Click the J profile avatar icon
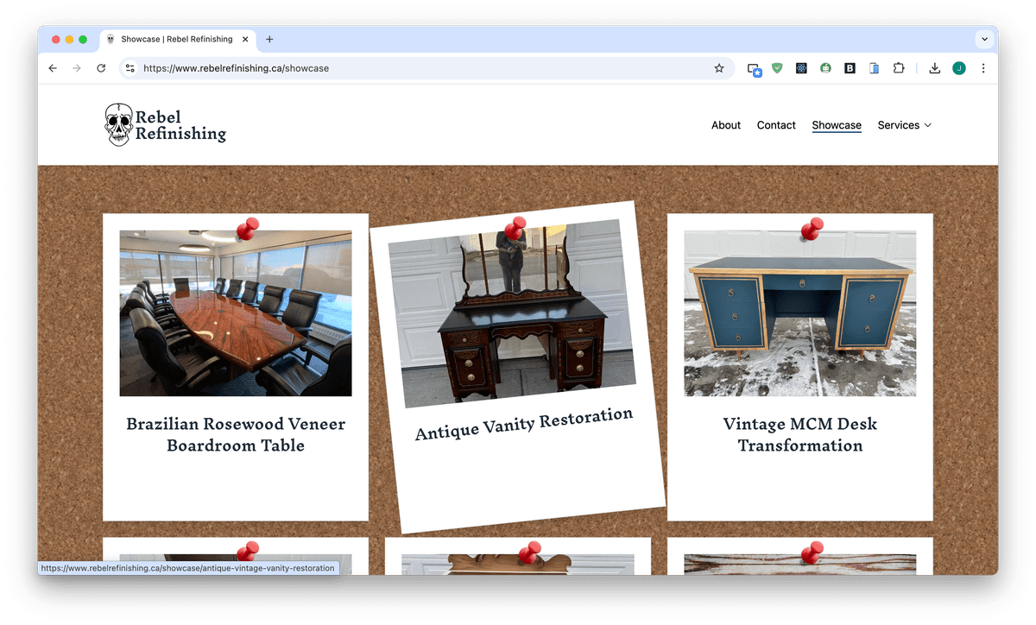This screenshot has width=1036, height=625. pos(959,68)
